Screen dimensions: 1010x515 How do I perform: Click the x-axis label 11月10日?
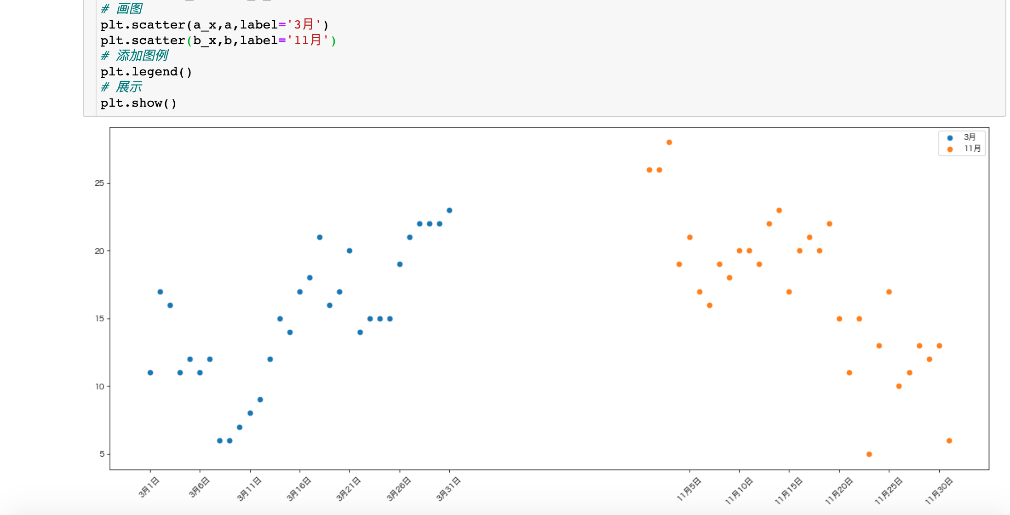click(739, 491)
